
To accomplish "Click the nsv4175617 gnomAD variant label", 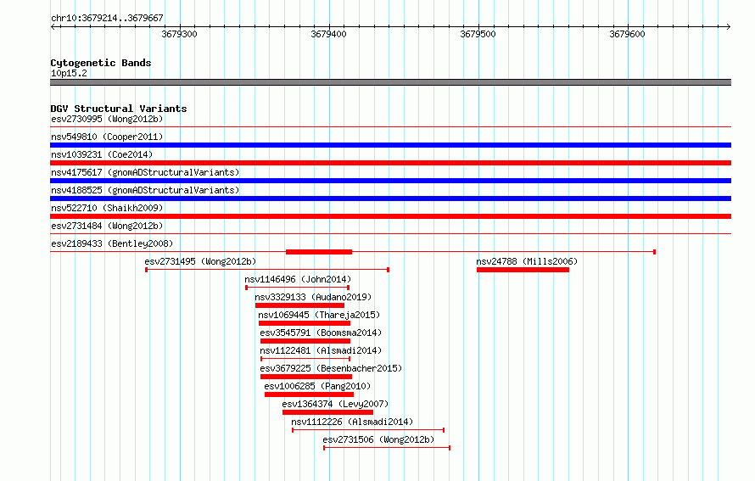I will point(145,172).
